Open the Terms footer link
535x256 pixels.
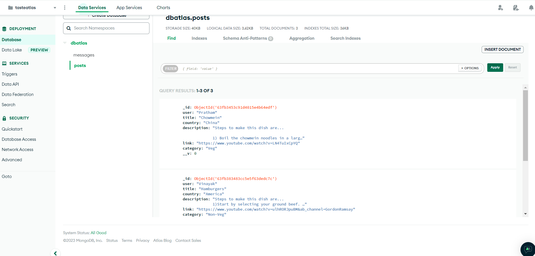point(127,240)
